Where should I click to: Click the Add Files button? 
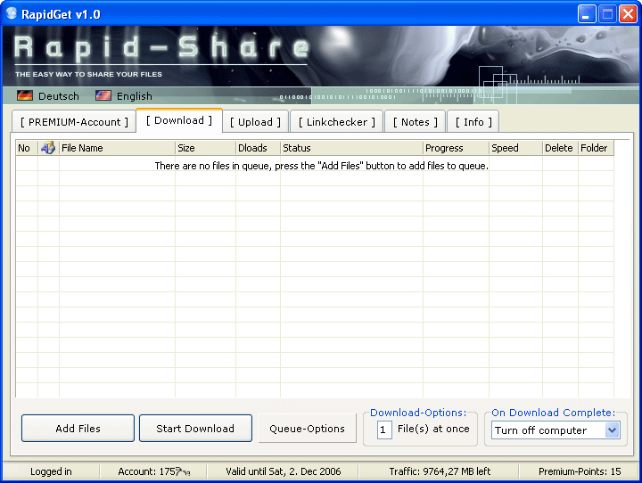point(78,429)
